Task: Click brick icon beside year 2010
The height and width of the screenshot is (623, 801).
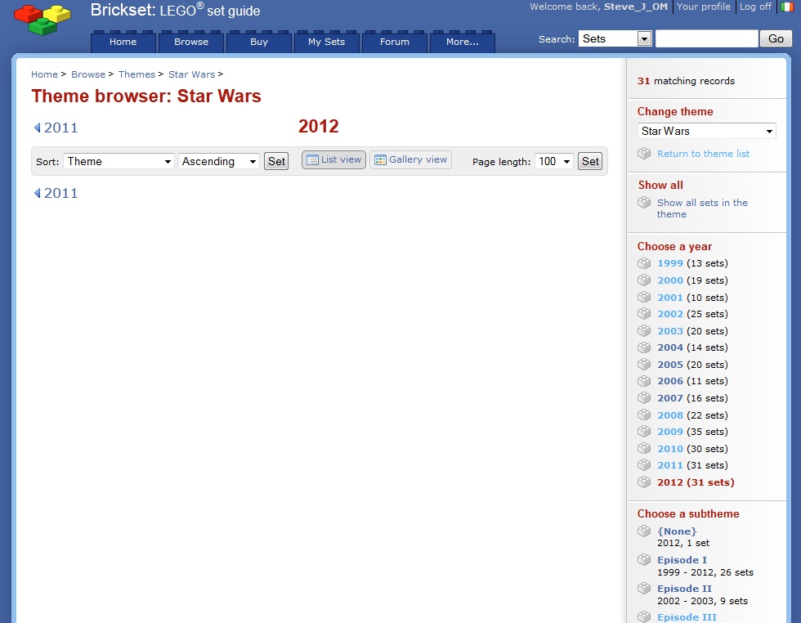Action: (644, 448)
